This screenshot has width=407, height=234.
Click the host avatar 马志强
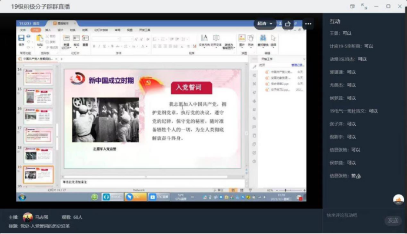(x=28, y=217)
